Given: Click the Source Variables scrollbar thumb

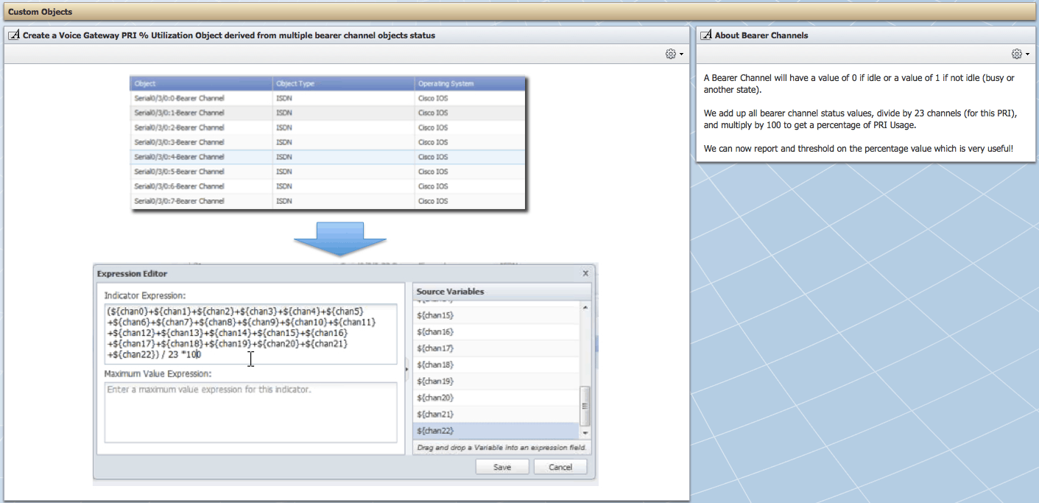Looking at the screenshot, I should click(x=585, y=406).
